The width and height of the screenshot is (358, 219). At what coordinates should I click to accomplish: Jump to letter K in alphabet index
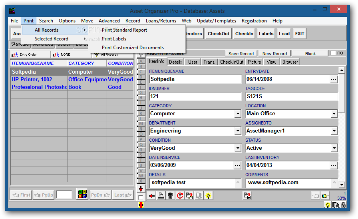pos(141,113)
